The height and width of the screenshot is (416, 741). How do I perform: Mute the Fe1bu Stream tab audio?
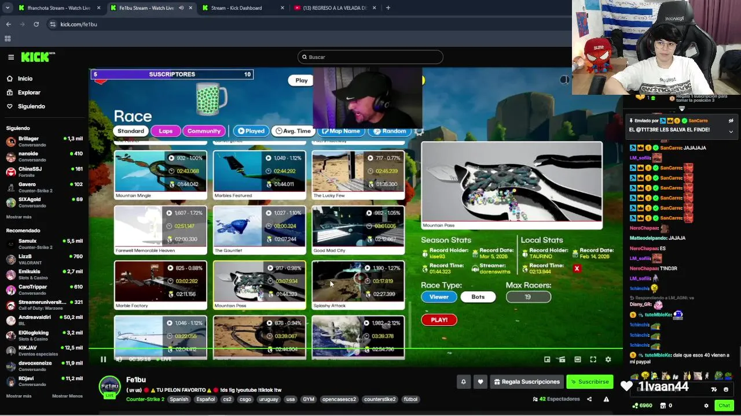(x=182, y=8)
